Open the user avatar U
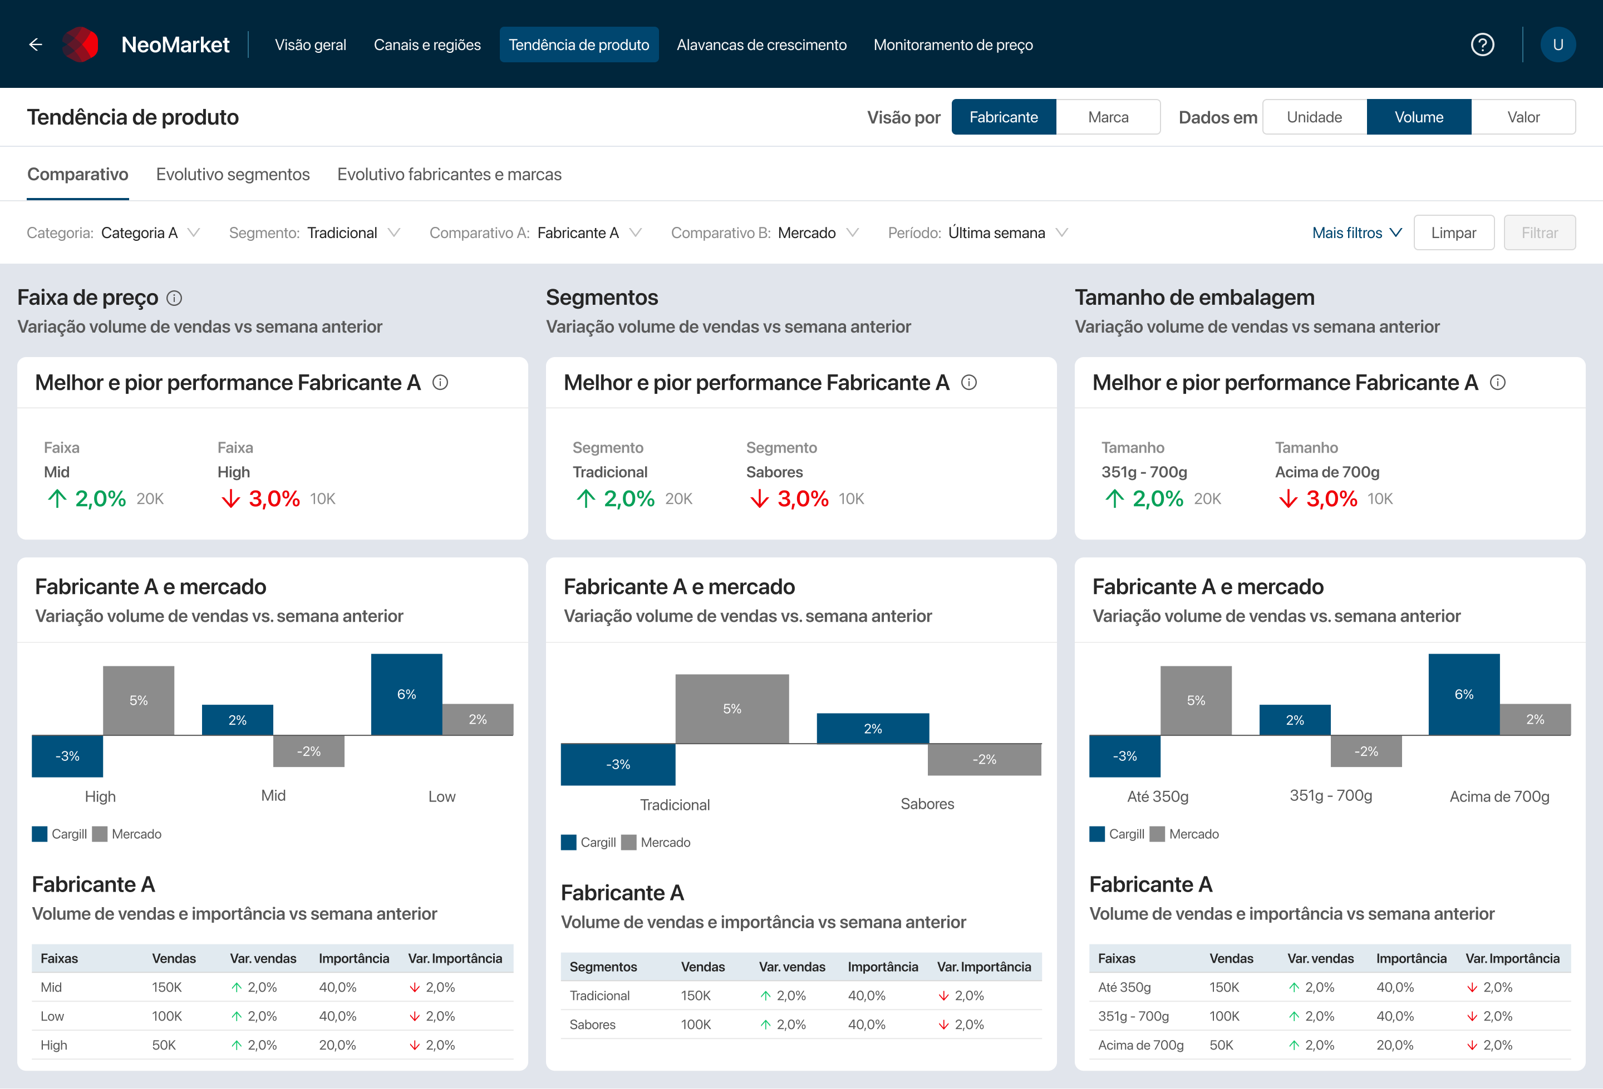 pos(1557,45)
